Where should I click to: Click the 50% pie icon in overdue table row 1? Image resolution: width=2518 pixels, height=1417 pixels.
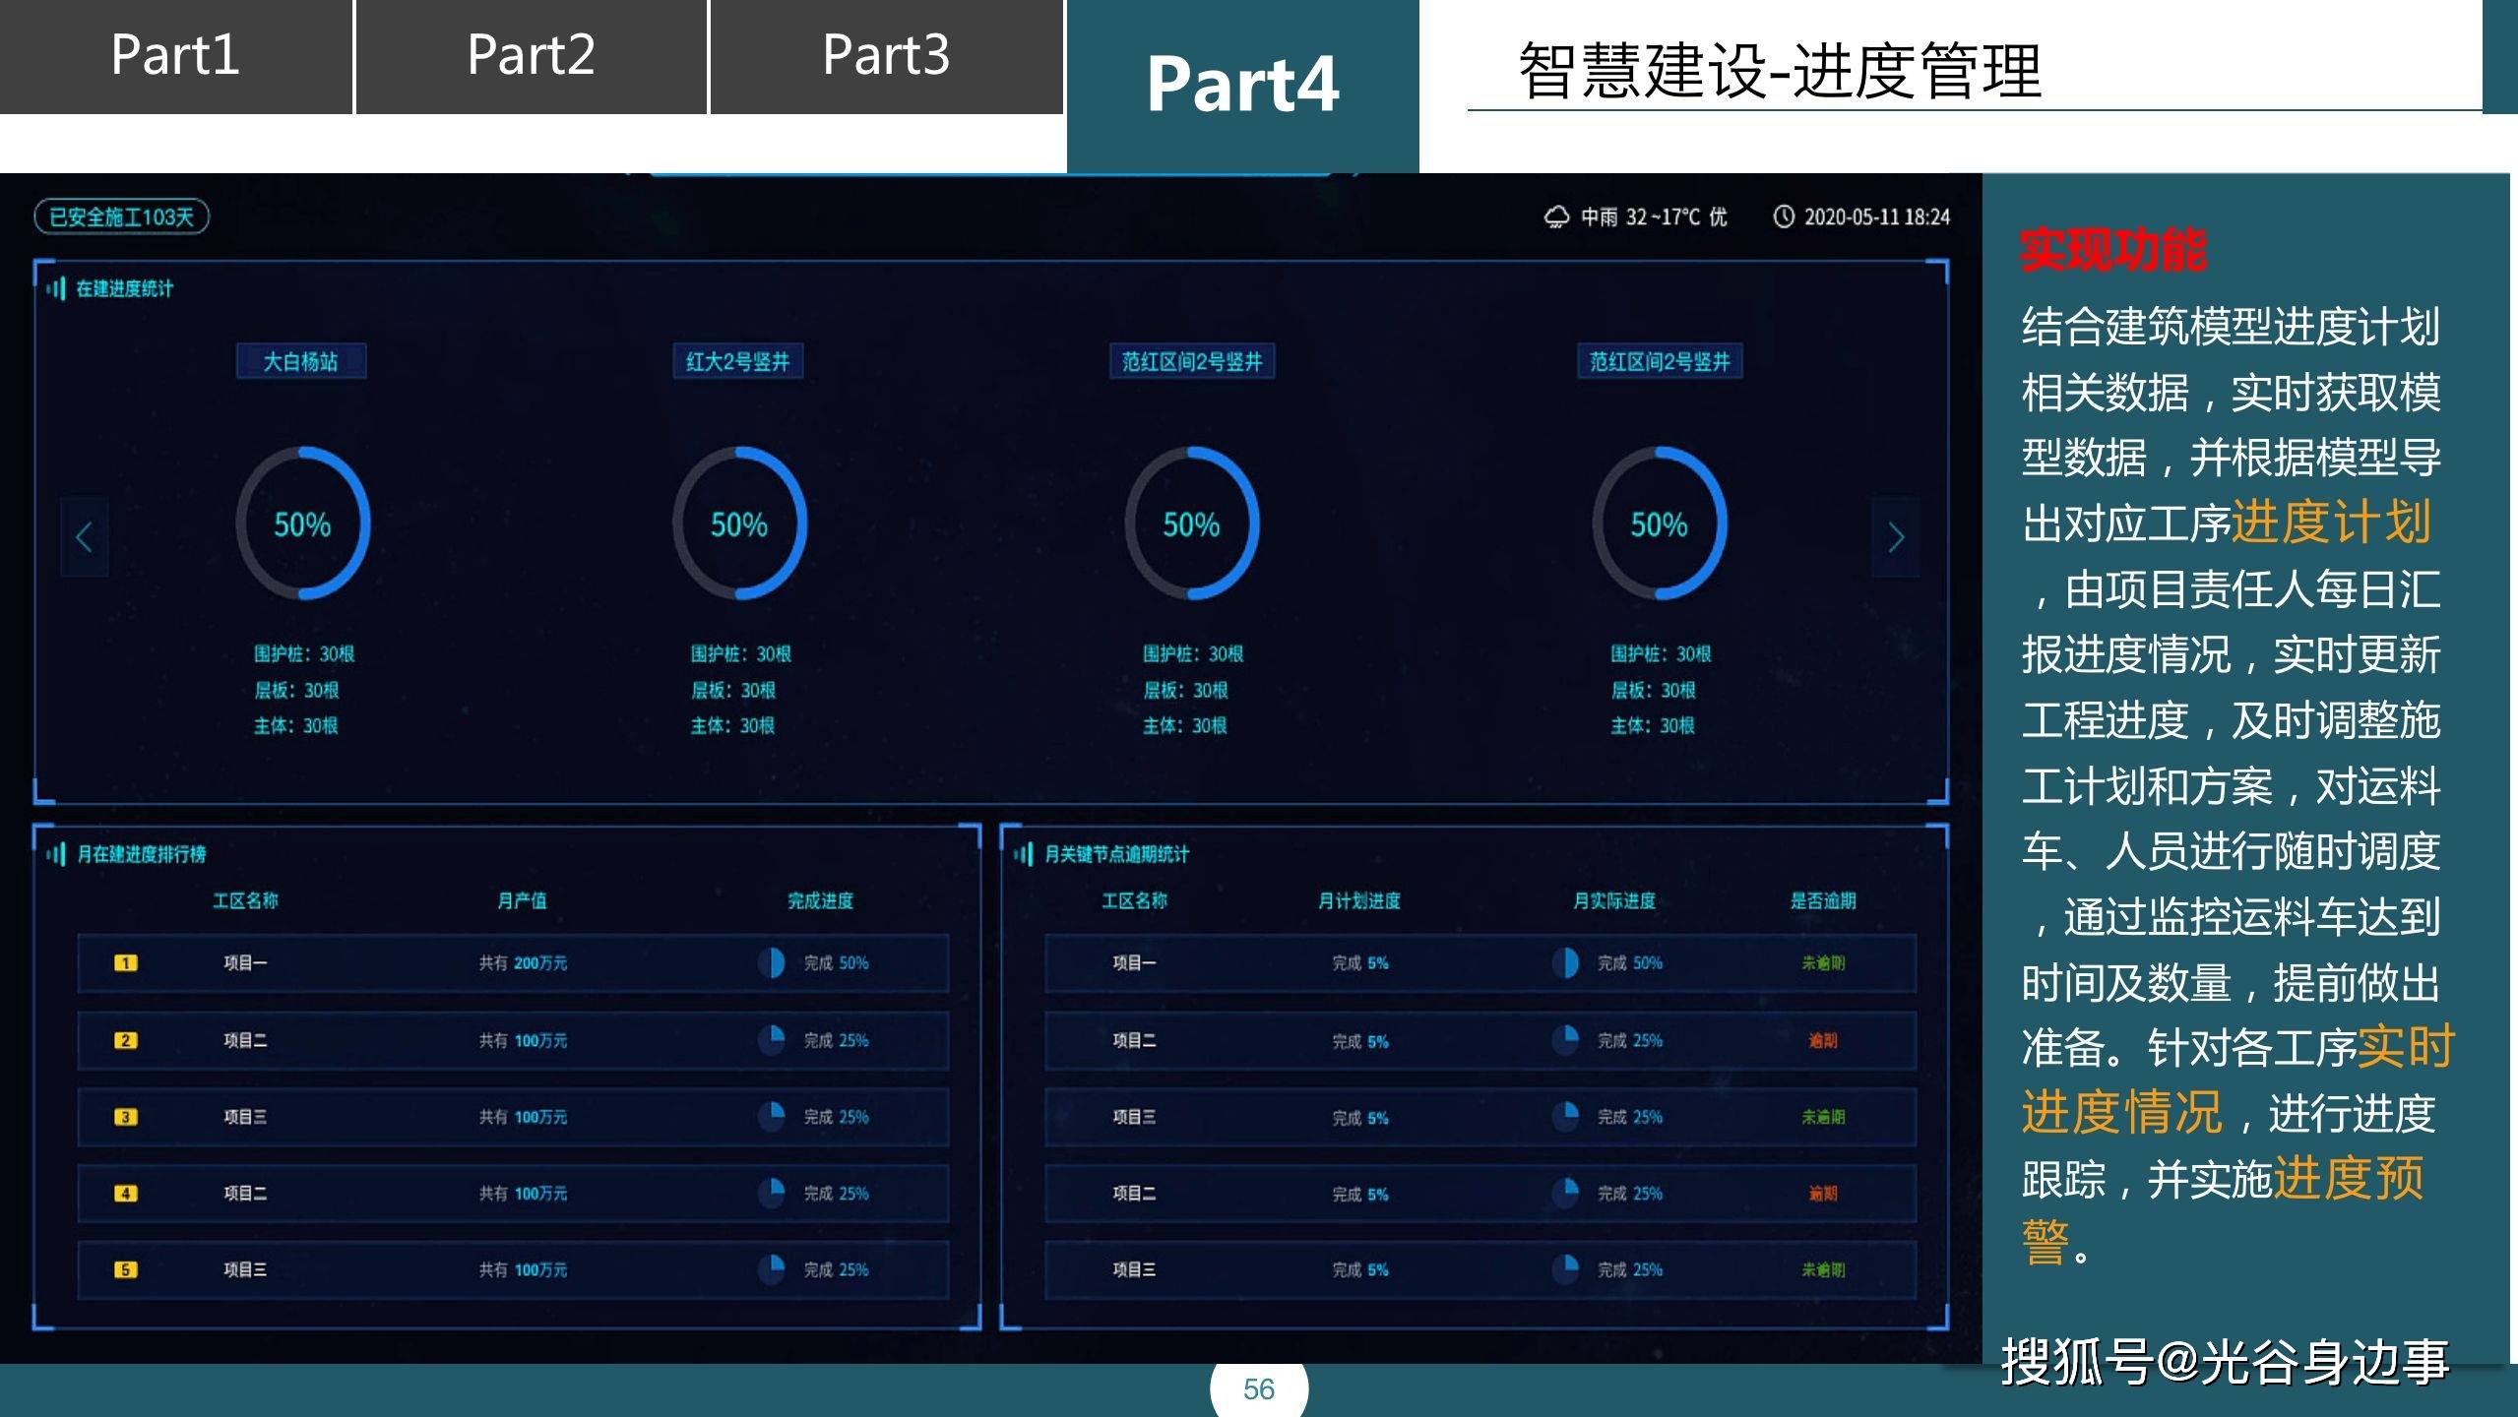click(1565, 962)
